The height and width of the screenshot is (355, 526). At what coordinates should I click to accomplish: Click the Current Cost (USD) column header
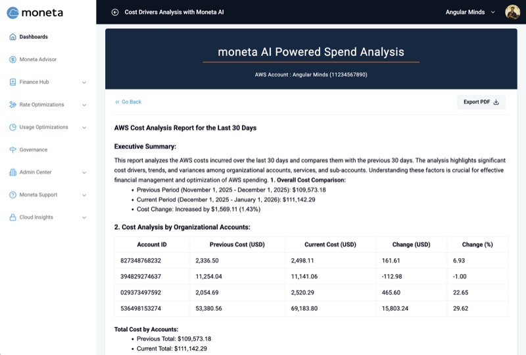point(331,245)
